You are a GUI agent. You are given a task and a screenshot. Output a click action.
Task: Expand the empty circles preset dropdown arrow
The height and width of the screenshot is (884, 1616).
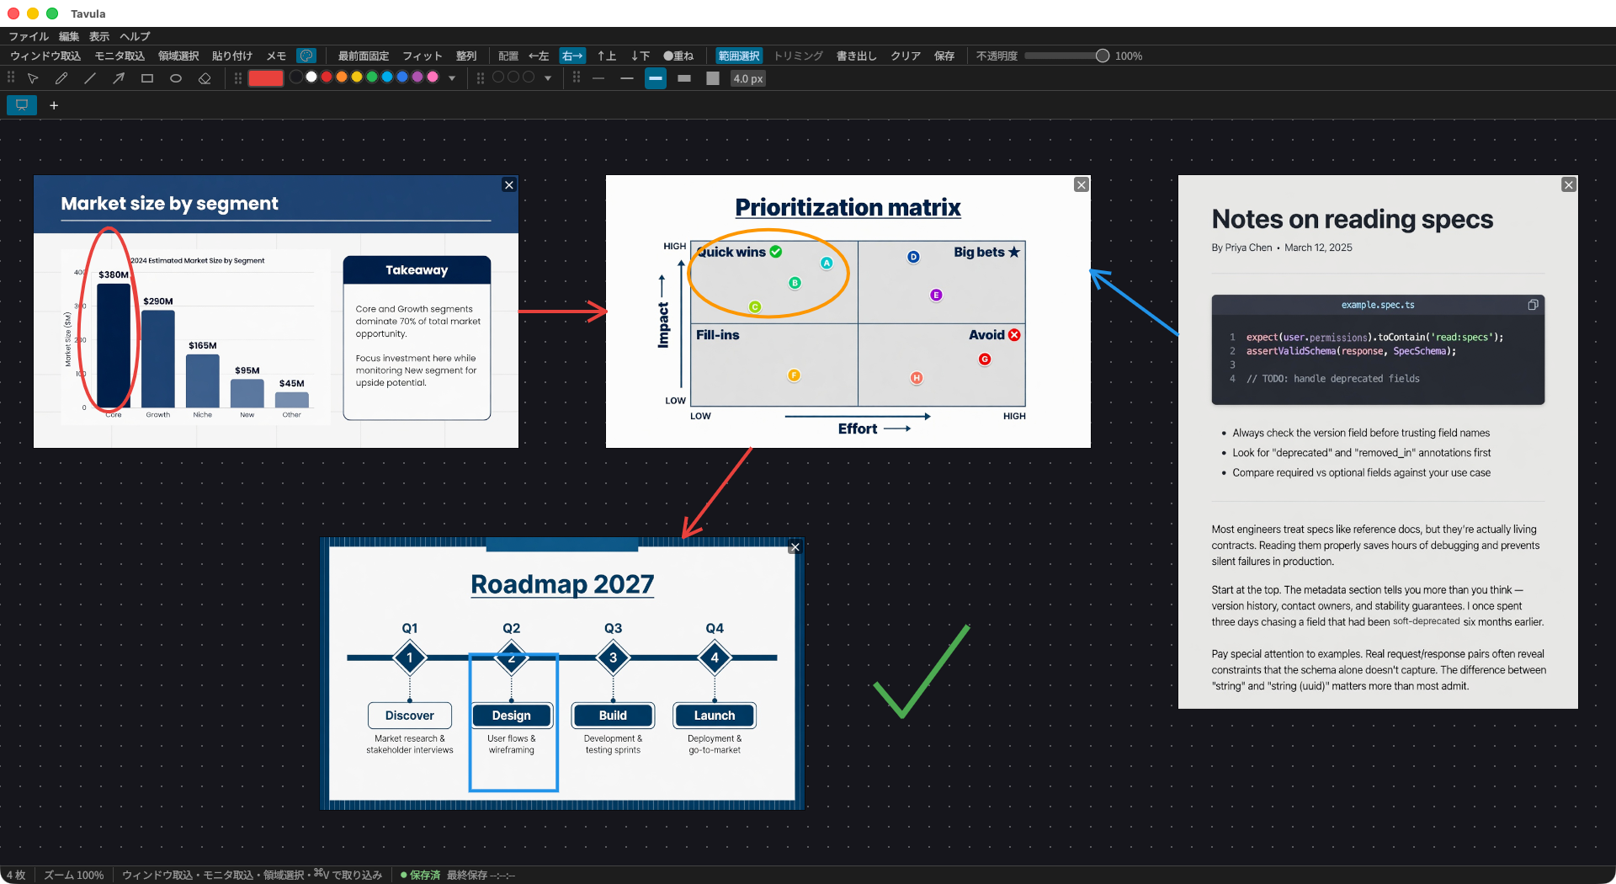click(548, 78)
